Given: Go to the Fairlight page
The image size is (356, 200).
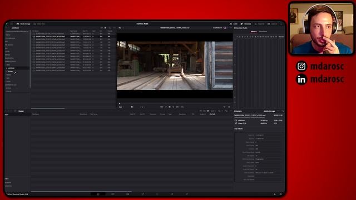Looking at the screenshot, I should (172, 194).
